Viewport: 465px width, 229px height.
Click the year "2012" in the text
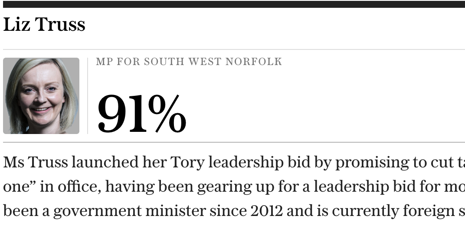tap(267, 211)
